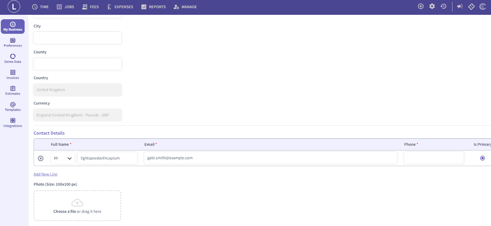Click the Currency field showing Pounds - GBP

pyautogui.click(x=78, y=115)
